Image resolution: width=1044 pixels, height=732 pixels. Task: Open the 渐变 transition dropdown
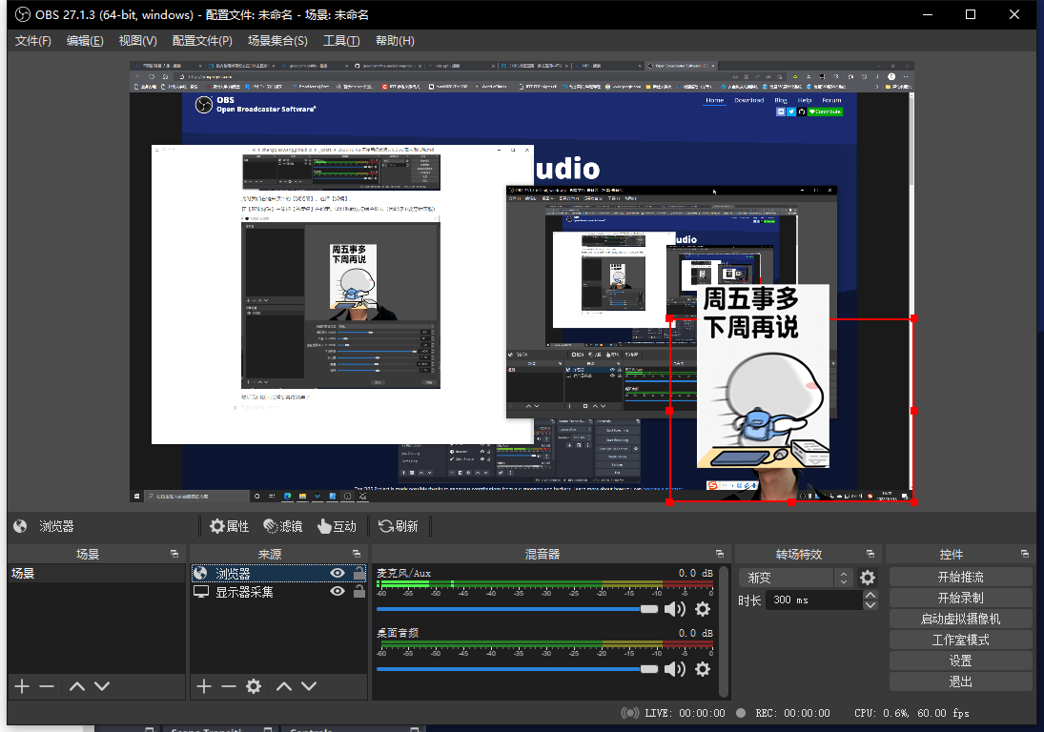tap(795, 577)
